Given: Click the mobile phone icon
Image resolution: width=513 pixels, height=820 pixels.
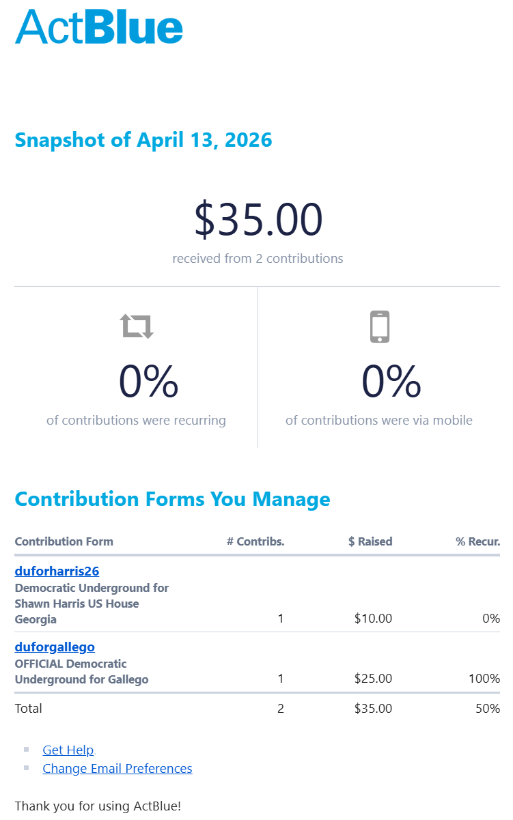Looking at the screenshot, I should tap(380, 326).
